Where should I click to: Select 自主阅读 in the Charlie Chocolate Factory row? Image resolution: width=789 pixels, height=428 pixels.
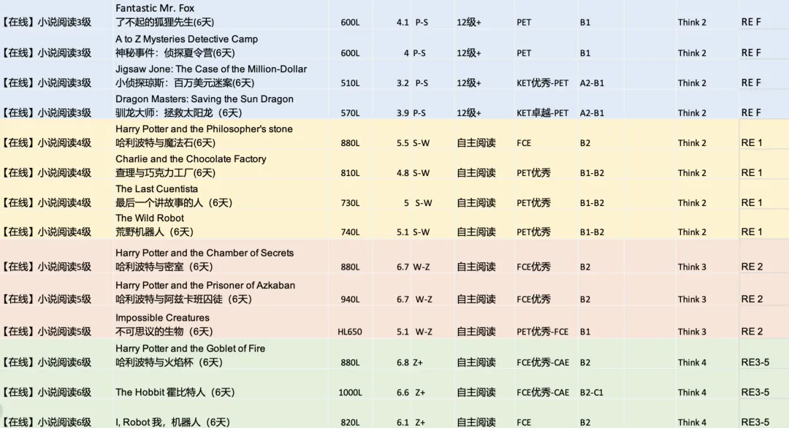click(x=476, y=173)
